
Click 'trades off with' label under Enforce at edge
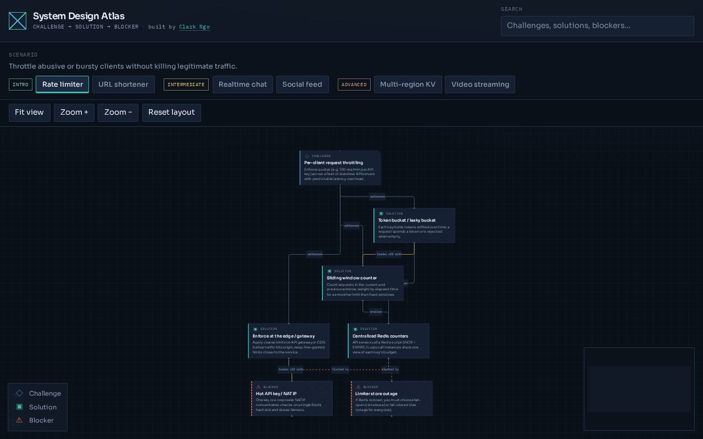291,369
